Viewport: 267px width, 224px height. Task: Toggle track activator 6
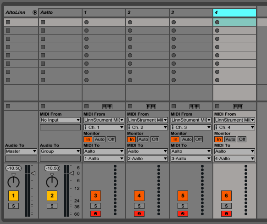tap(226, 196)
